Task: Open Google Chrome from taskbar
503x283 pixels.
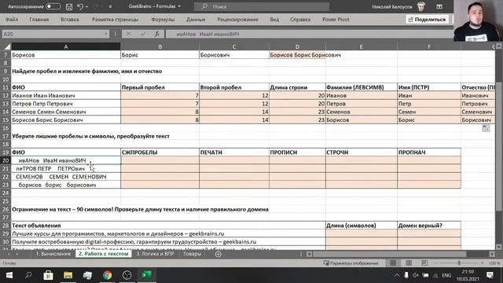Action: tap(107, 275)
